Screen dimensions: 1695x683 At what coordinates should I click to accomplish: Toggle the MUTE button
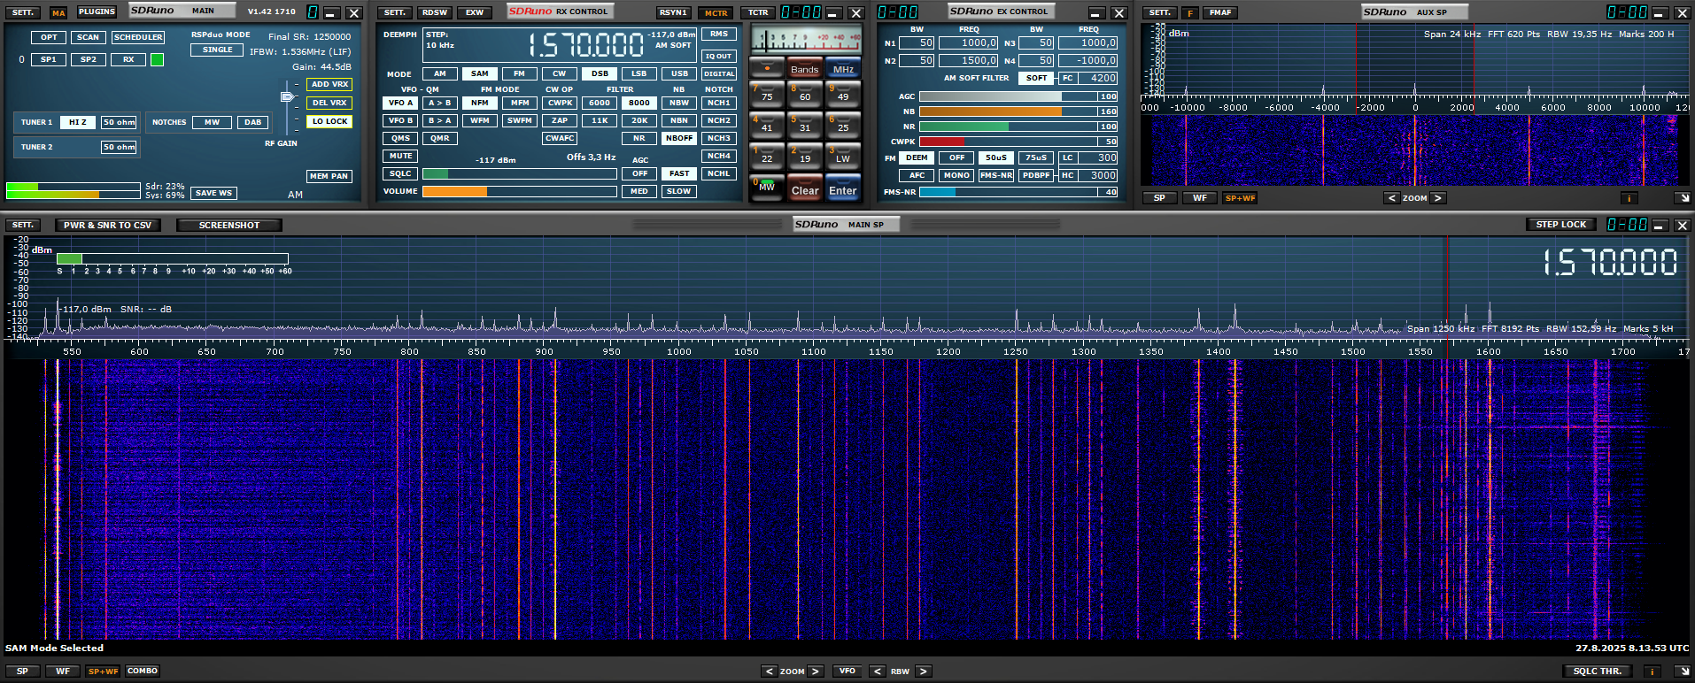[x=401, y=156]
